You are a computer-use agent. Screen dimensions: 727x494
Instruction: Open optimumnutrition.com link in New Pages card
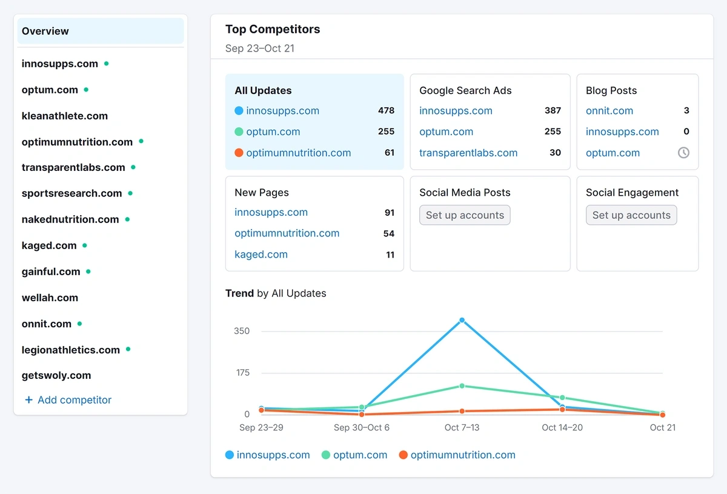coord(287,233)
